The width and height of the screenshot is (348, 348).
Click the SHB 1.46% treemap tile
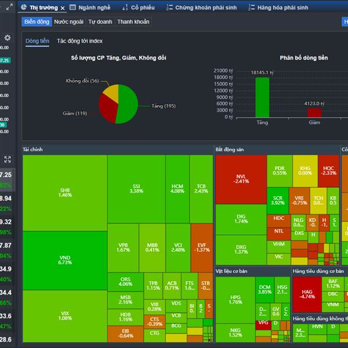(65, 193)
